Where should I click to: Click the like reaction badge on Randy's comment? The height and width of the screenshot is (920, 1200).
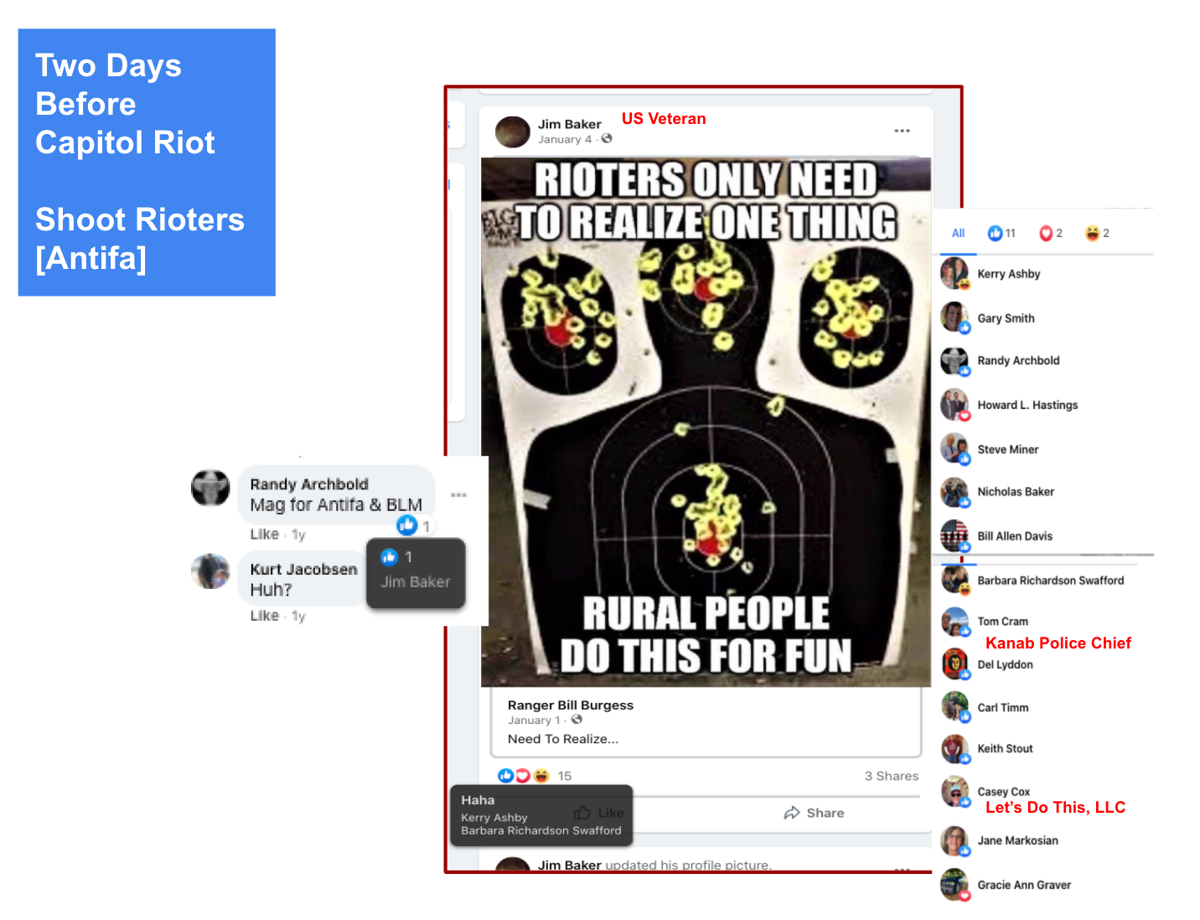407,525
